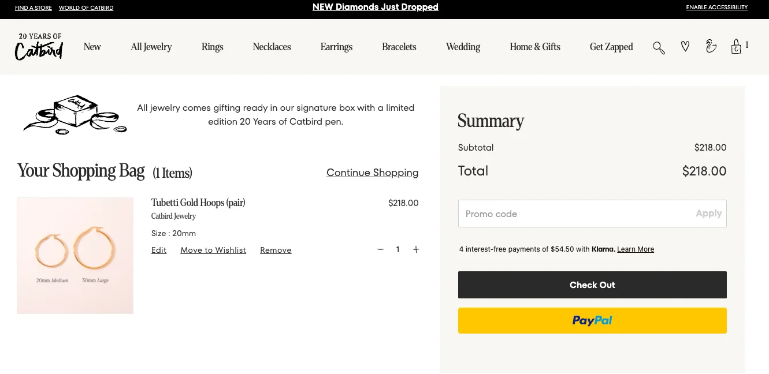Screen dimensions: 769x374
Task: Open the All Jewelry menu
Action: (151, 47)
